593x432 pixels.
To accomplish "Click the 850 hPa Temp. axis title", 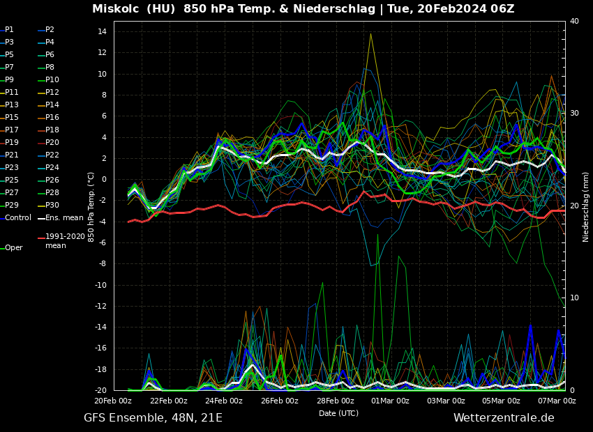I will (91, 206).
